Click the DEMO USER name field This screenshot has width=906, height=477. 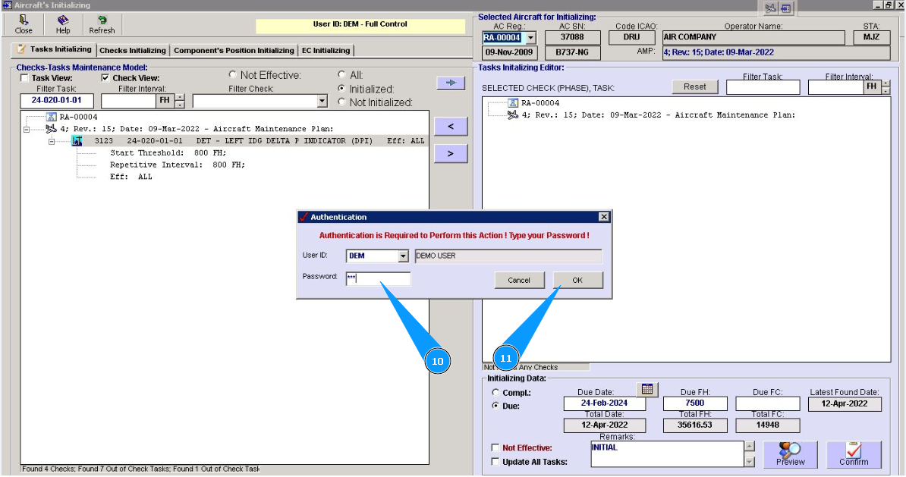click(508, 256)
